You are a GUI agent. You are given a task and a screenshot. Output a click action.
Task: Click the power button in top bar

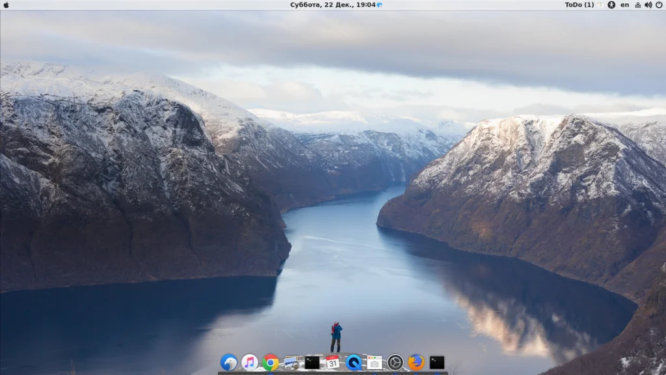[659, 5]
